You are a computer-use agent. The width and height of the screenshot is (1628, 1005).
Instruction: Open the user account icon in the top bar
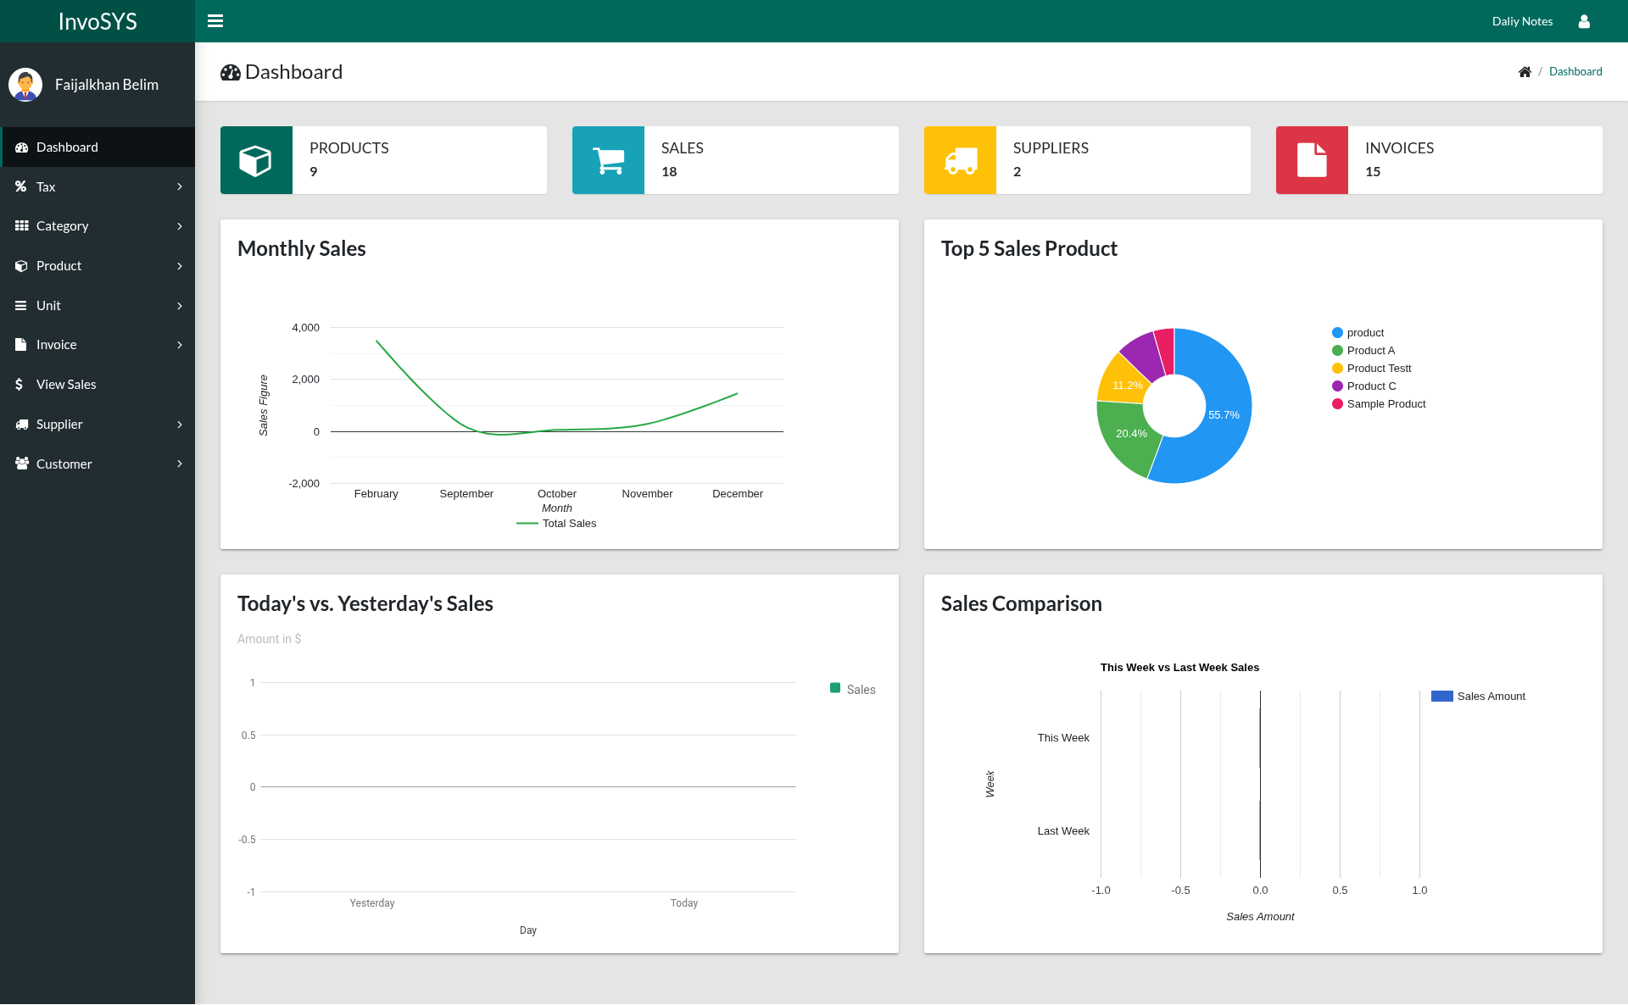coord(1583,21)
